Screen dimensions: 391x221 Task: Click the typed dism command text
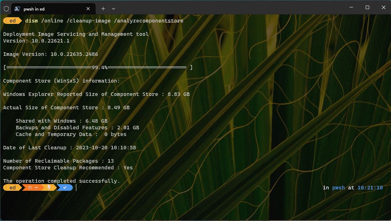pyautogui.click(x=104, y=21)
